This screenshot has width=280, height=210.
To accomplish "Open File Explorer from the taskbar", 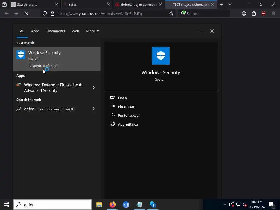I will (99, 205).
